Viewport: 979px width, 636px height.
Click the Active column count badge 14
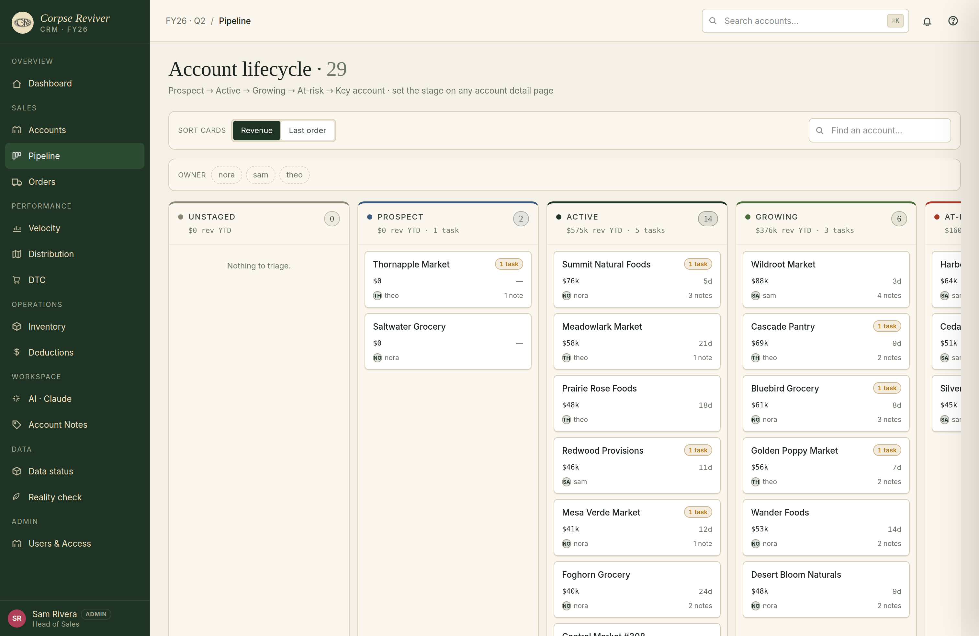coord(707,219)
